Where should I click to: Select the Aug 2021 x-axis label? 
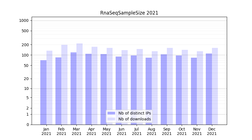[x=152, y=131]
